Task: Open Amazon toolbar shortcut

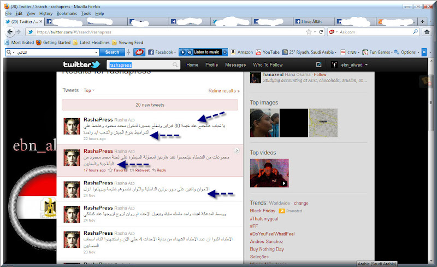Action: point(241,52)
